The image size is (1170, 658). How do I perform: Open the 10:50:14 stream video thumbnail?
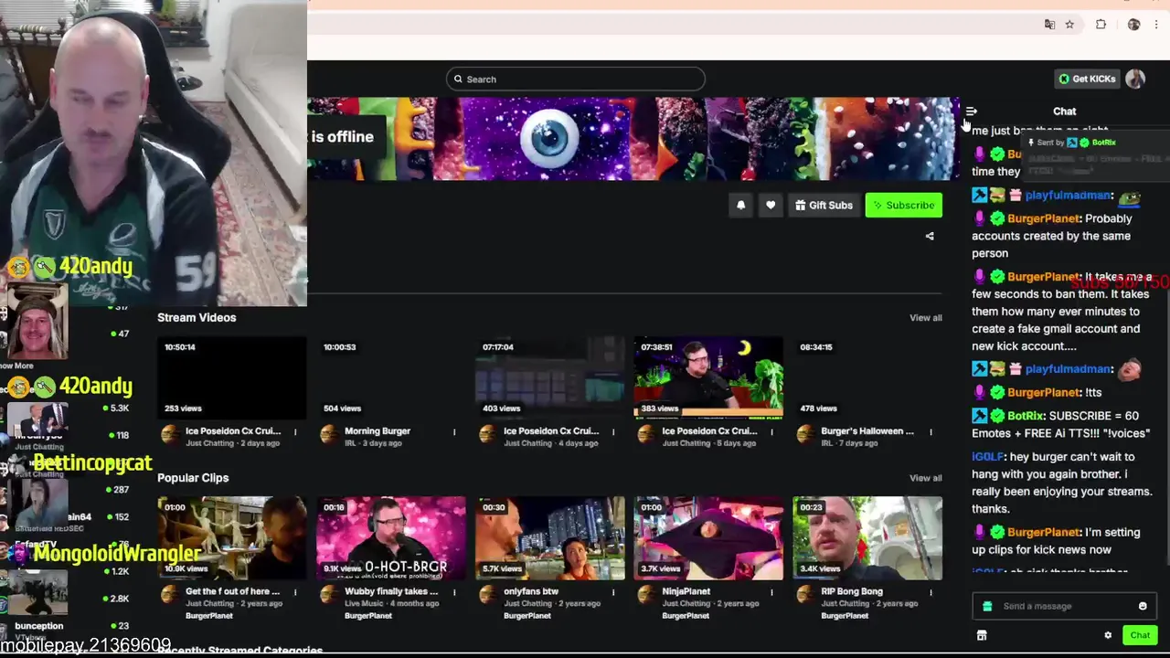pos(232,377)
